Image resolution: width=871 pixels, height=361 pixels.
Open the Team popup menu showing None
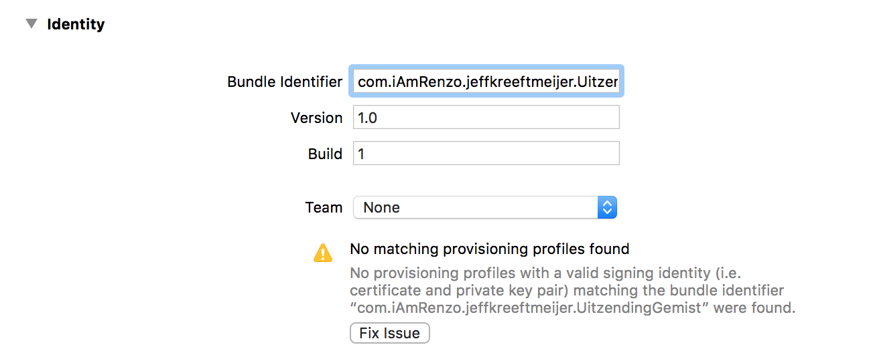coord(484,207)
